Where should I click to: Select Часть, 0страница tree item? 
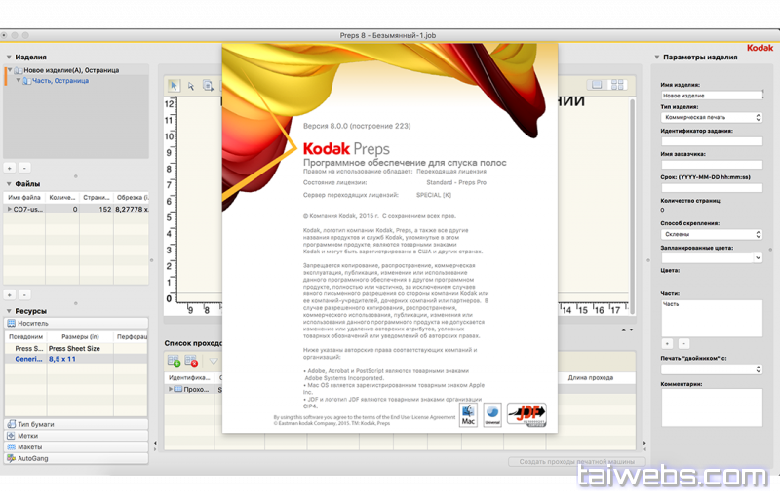click(x=60, y=81)
